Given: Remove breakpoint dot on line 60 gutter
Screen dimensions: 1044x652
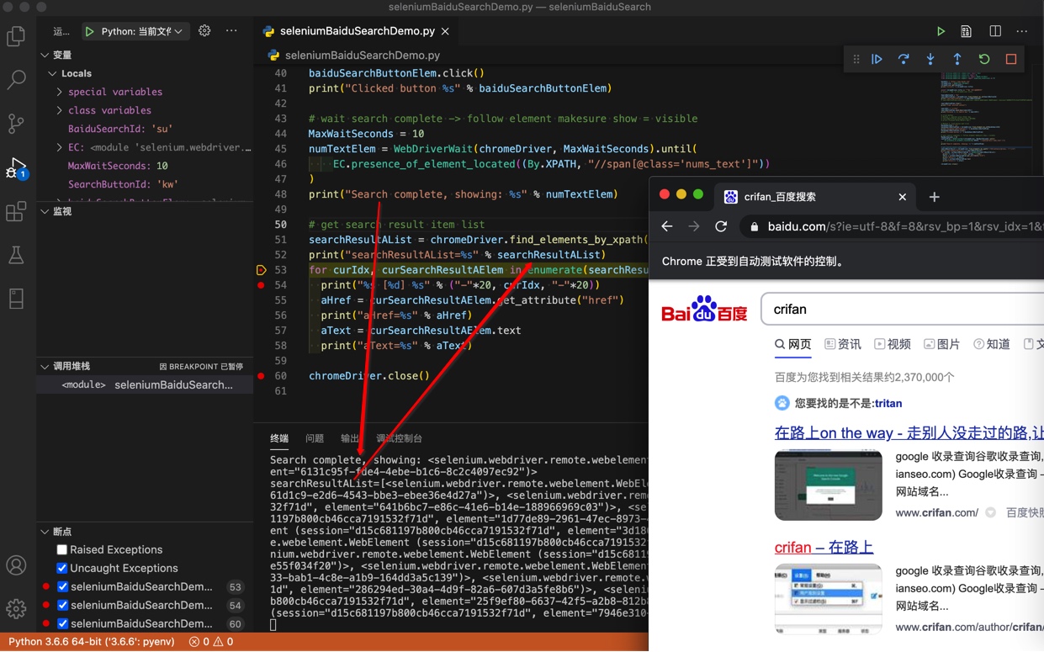Looking at the screenshot, I should (261, 376).
